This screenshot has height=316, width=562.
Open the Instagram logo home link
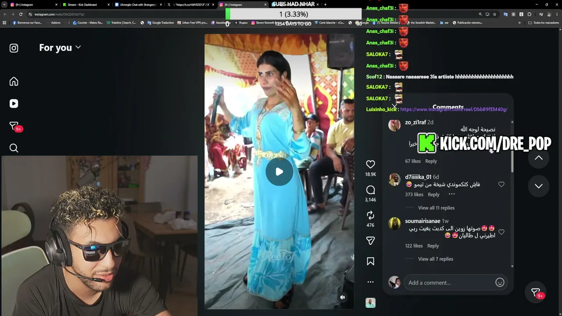tap(14, 48)
